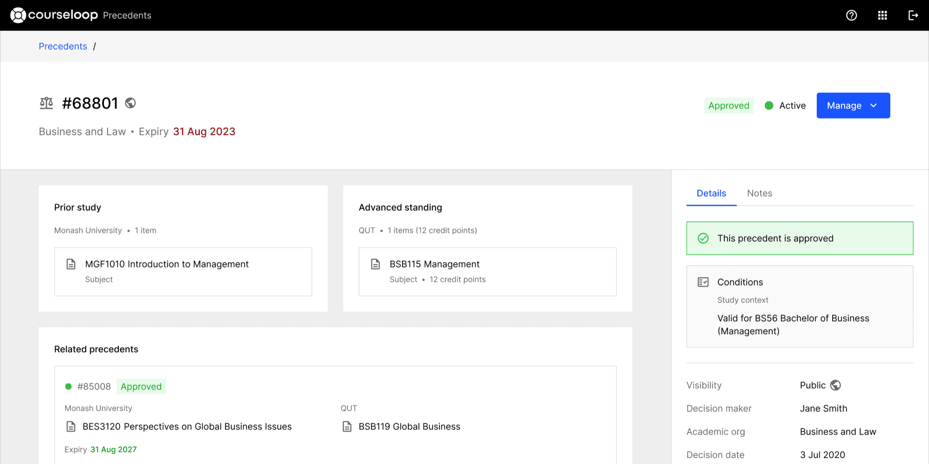
Task: Click the document icon for BSB115 Management
Action: click(375, 264)
